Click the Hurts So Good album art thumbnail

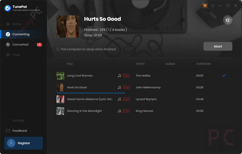point(68,26)
